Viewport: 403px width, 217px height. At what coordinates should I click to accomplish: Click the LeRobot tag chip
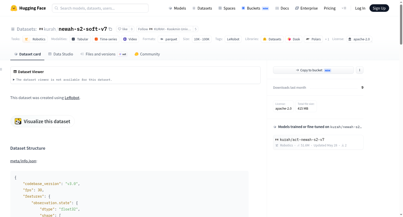tap(233, 39)
